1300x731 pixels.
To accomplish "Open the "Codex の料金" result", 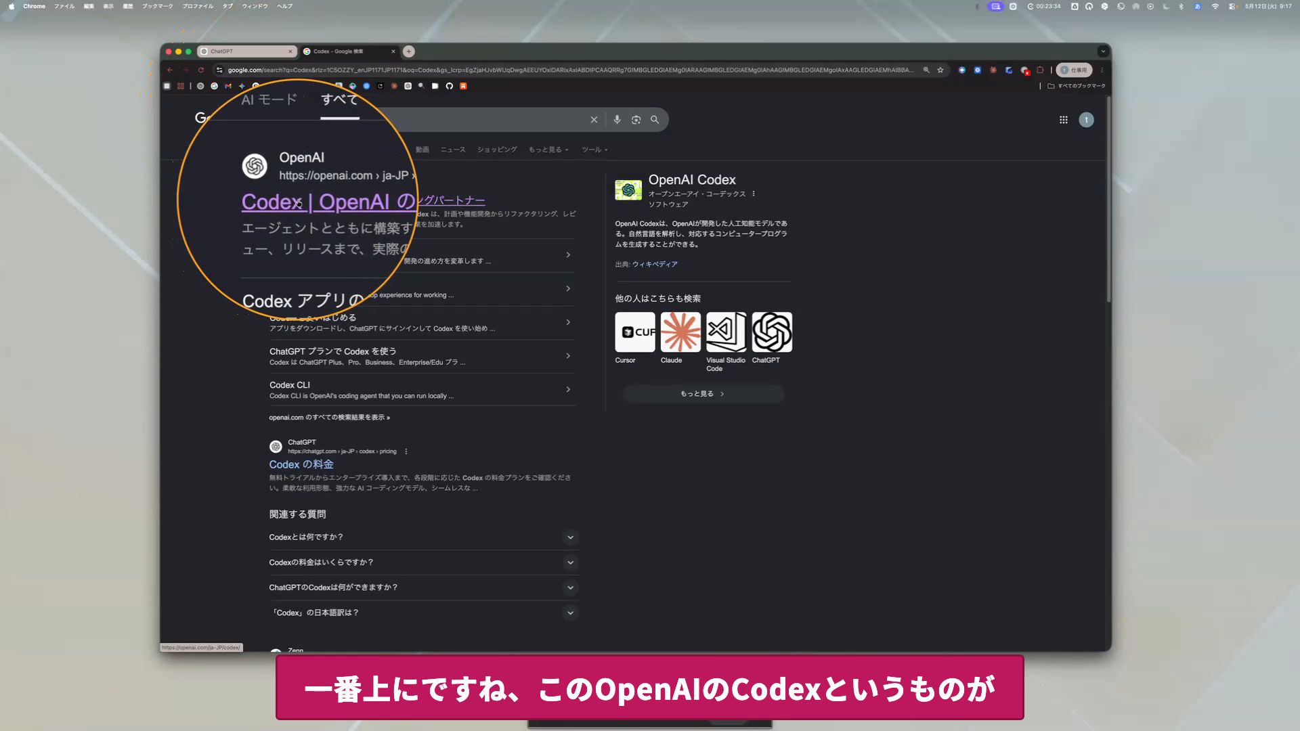I will 301,464.
